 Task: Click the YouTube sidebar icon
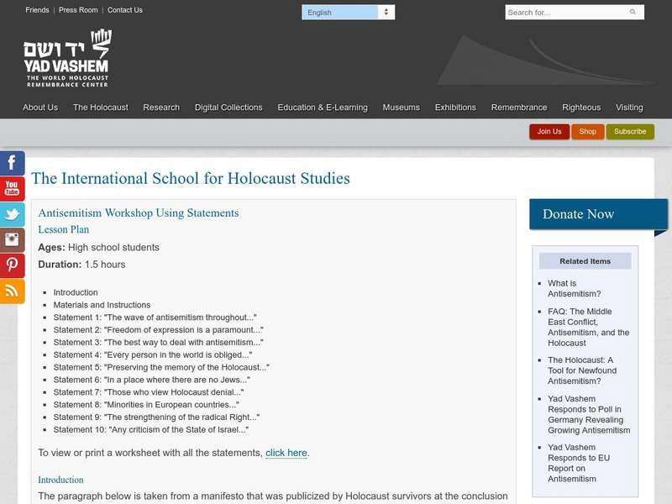pos(12,188)
